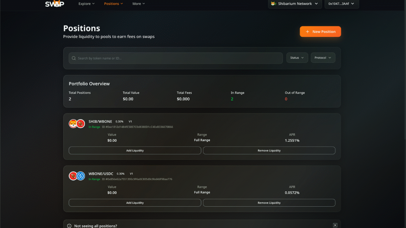Click the 0.0572% APR value
The width and height of the screenshot is (406, 228).
[292, 193]
